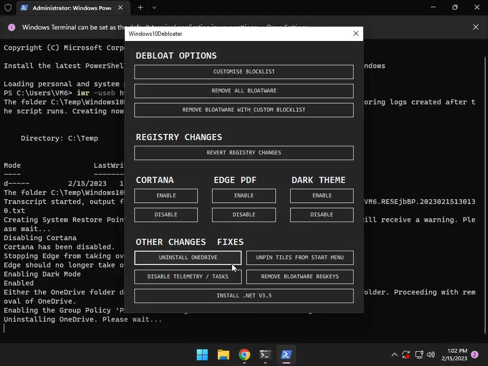This screenshot has width=488, height=366.
Task: Click the shield icon in terminal title bar
Action: 8,8
